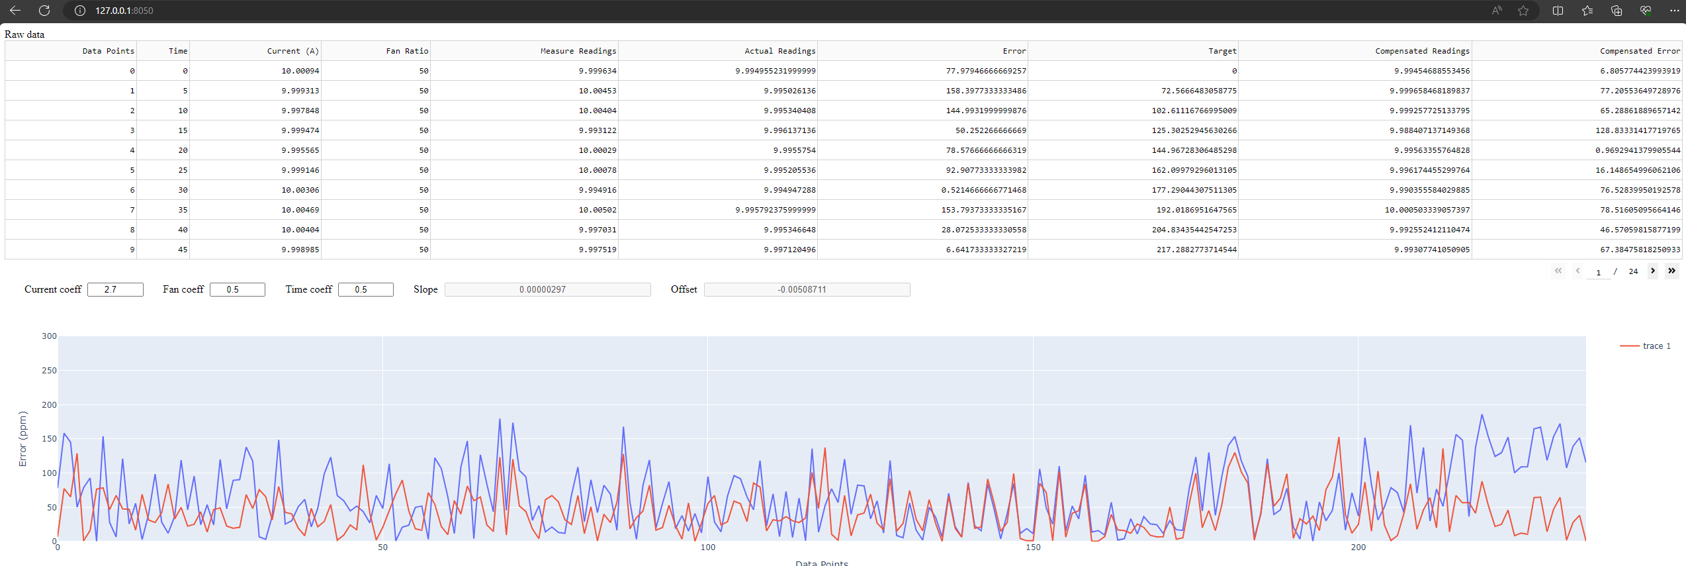Open split screen view icon

[1558, 11]
